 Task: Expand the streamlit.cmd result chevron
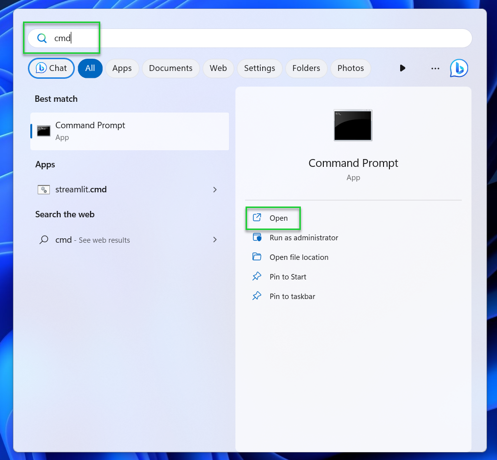tap(215, 189)
